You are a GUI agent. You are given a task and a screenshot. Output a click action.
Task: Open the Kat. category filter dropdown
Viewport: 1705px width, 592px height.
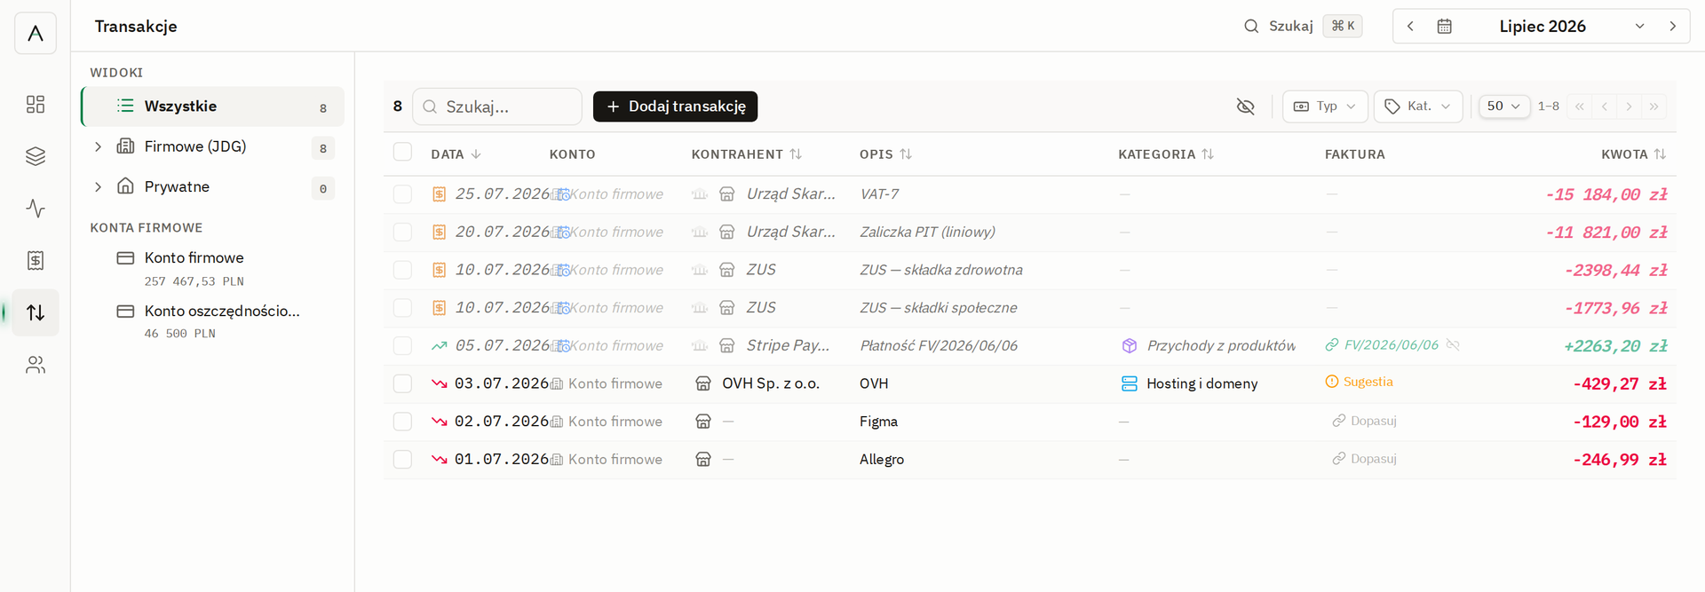click(1418, 107)
